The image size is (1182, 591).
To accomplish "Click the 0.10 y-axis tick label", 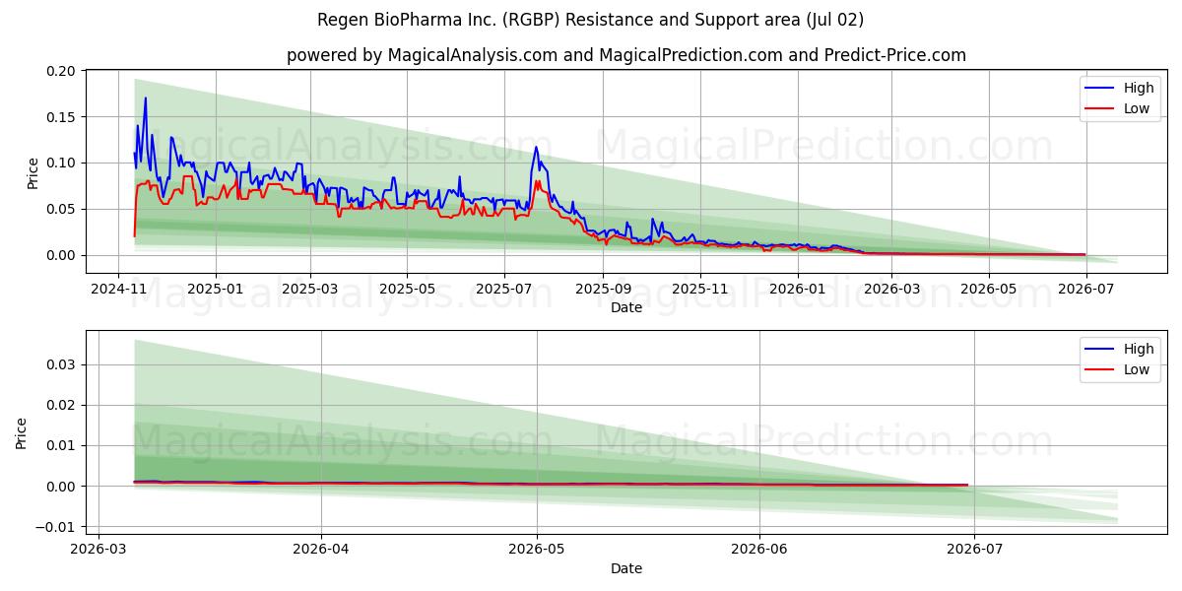I will tap(61, 163).
